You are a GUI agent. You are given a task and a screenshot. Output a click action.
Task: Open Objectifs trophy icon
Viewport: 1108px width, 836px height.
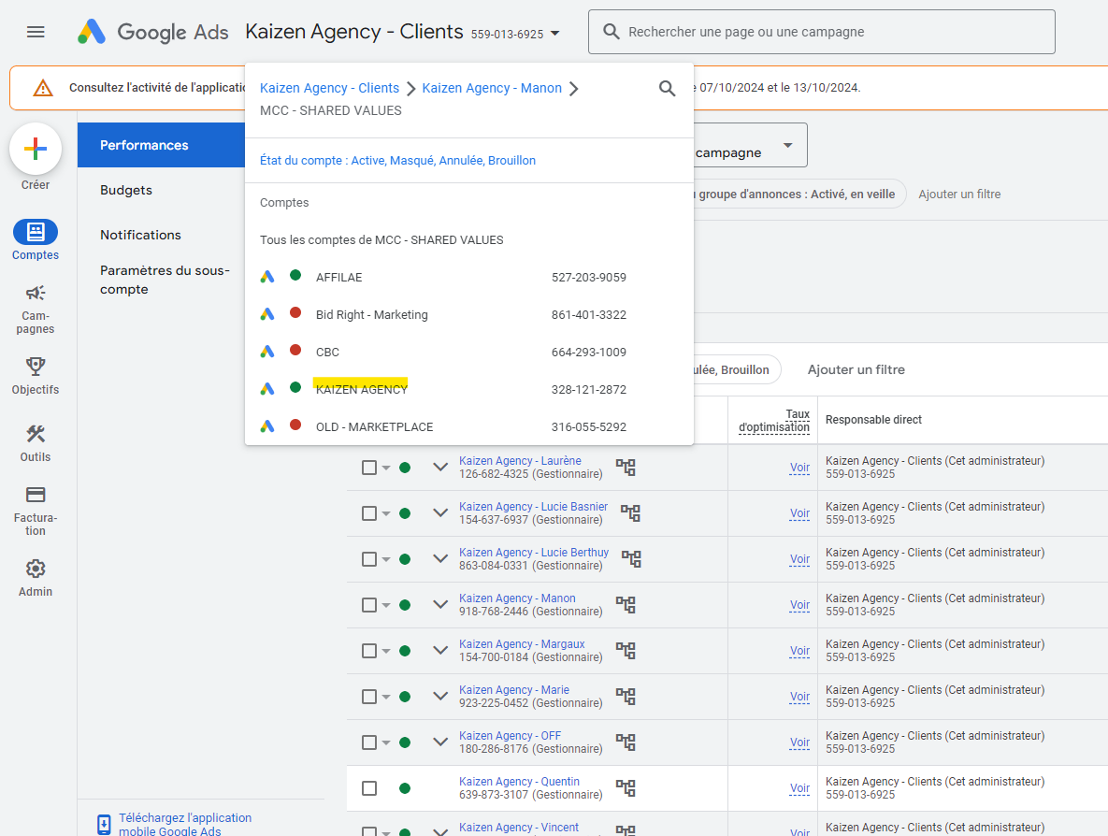tap(36, 366)
